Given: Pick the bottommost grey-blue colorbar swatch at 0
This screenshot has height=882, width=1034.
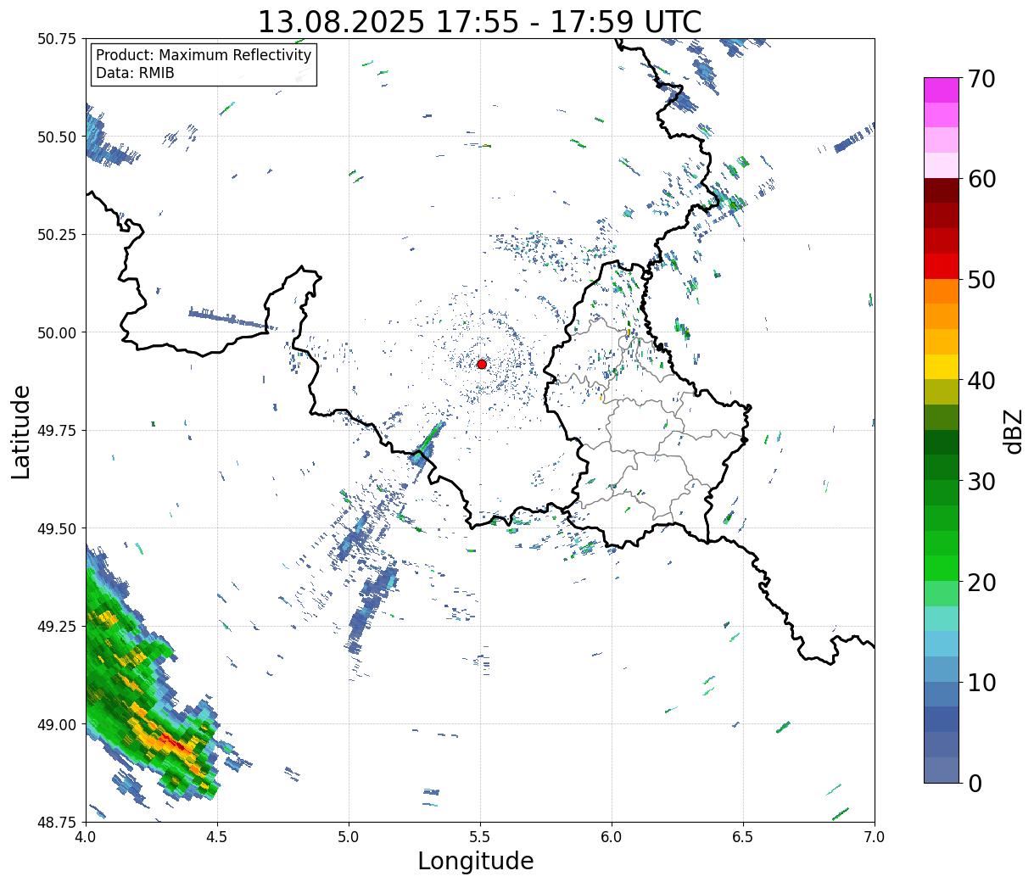Looking at the screenshot, I should (942, 770).
